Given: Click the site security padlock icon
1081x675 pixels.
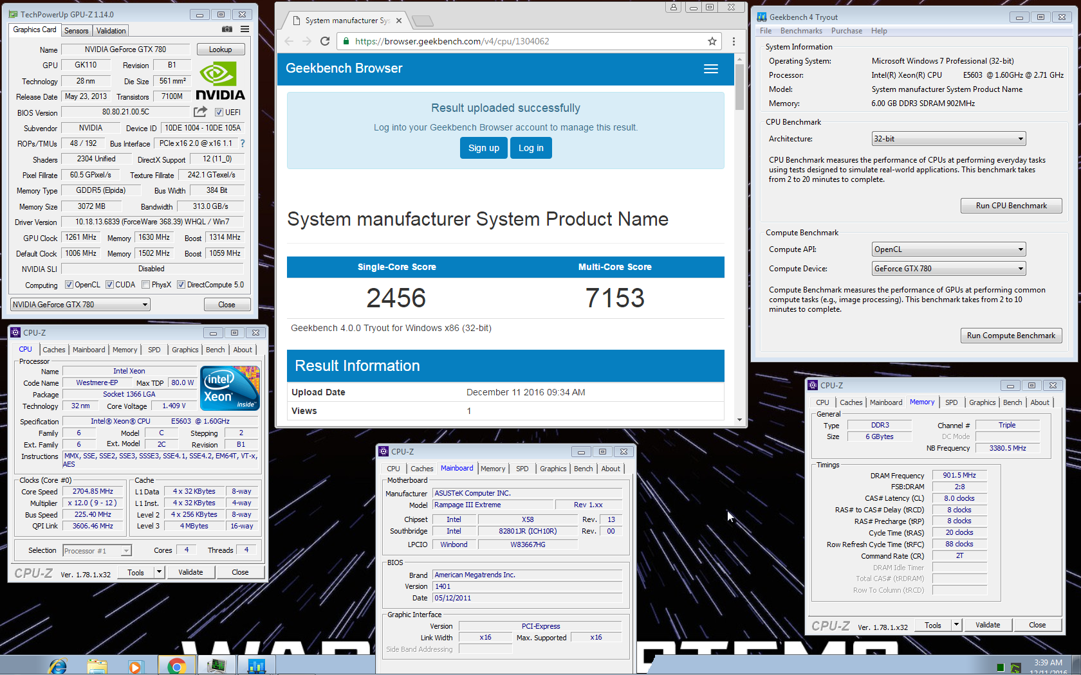Looking at the screenshot, I should 346,41.
